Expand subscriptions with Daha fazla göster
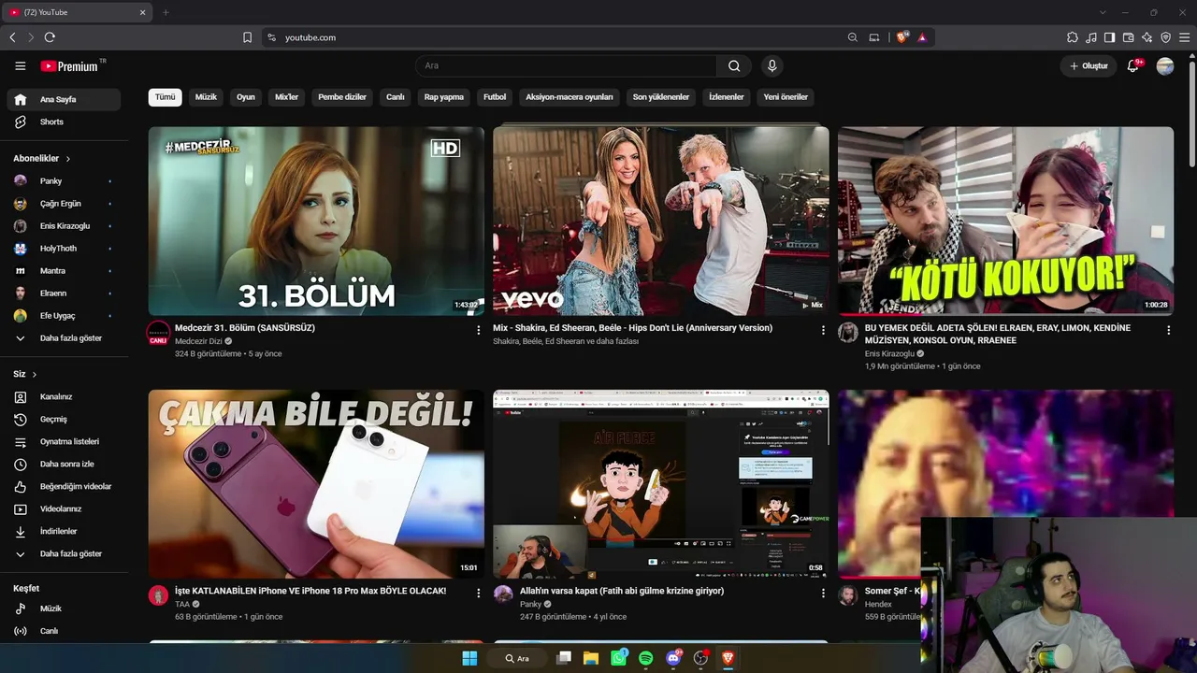 (64, 337)
